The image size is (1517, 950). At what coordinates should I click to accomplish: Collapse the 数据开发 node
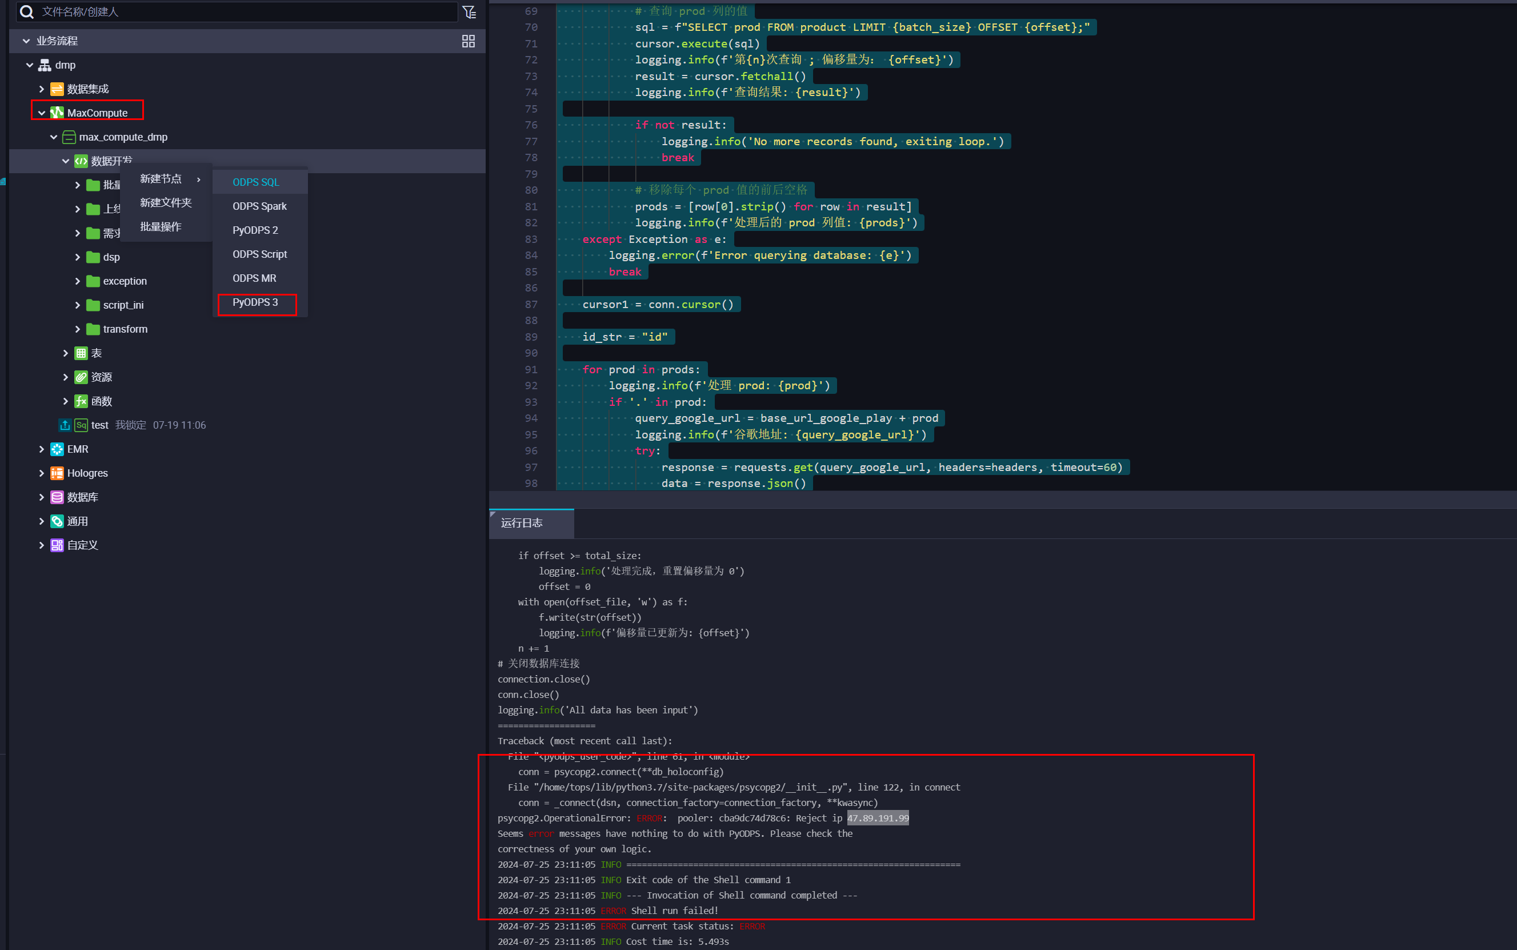(65, 161)
